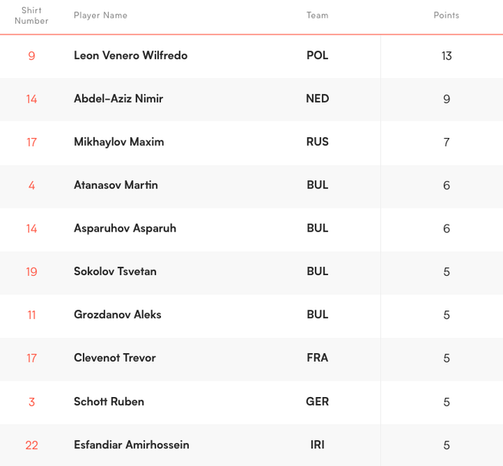This screenshot has width=503, height=466.
Task: Click the Team column header
Action: click(x=317, y=15)
